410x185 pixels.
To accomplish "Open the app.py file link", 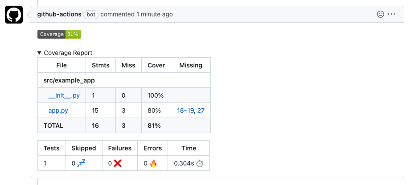I will [x=58, y=110].
